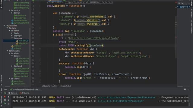Viewport: 193px width, 108px height.
Task: Go down the stack trace with the down arrow
Action: point(8,100)
